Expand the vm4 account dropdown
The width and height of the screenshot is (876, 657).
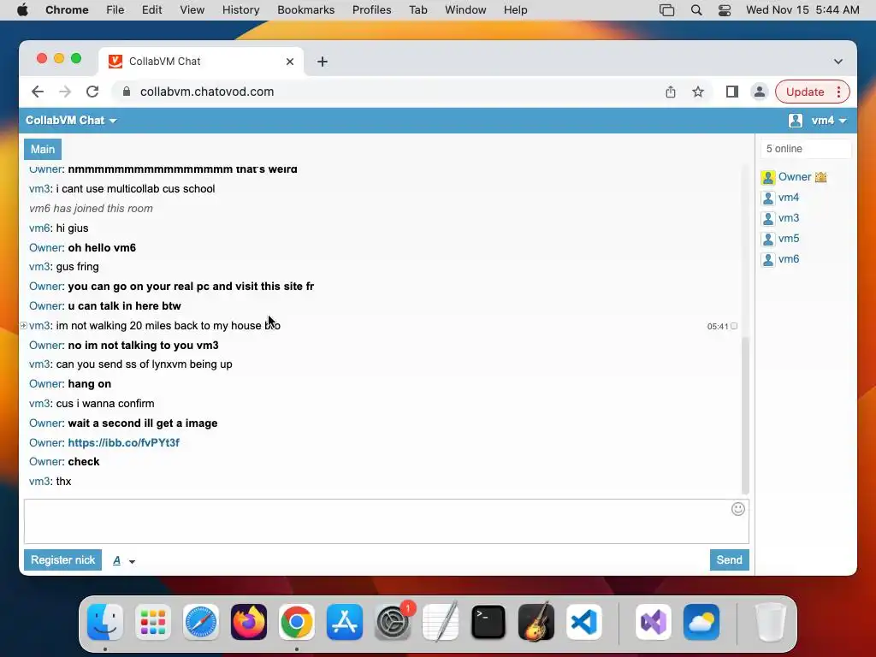829,120
